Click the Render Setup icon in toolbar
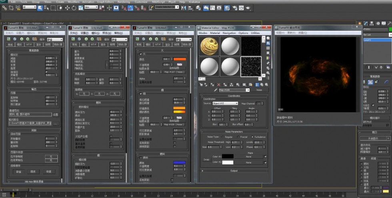The height and width of the screenshot is (198, 392). coord(235,8)
